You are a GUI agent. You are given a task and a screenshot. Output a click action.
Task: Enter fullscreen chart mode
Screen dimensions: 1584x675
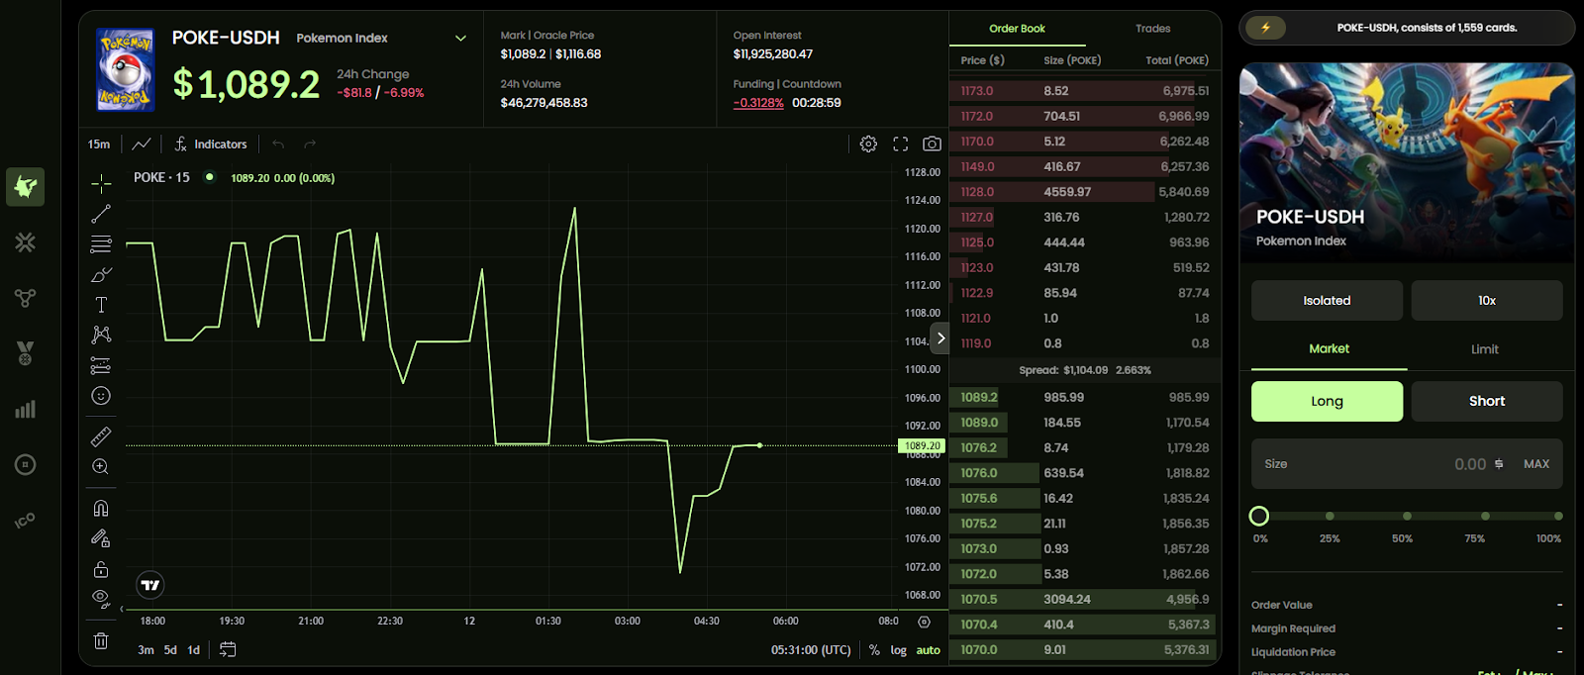click(x=900, y=145)
